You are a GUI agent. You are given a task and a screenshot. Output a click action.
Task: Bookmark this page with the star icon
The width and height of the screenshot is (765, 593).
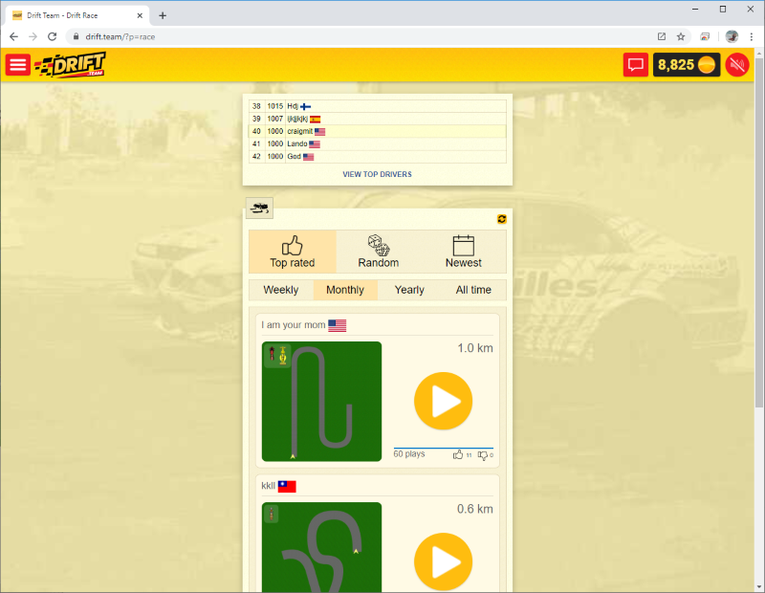681,36
